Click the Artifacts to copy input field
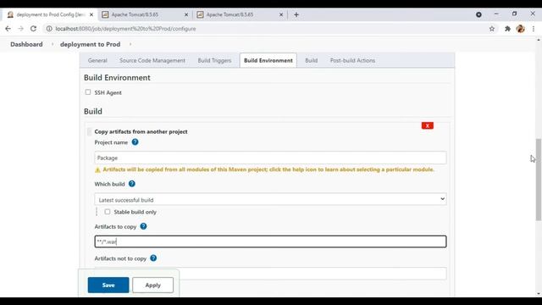 click(270, 241)
